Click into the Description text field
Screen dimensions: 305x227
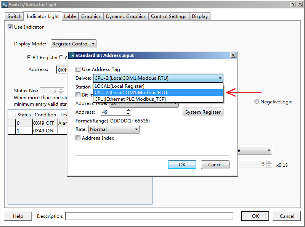[x=149, y=216]
